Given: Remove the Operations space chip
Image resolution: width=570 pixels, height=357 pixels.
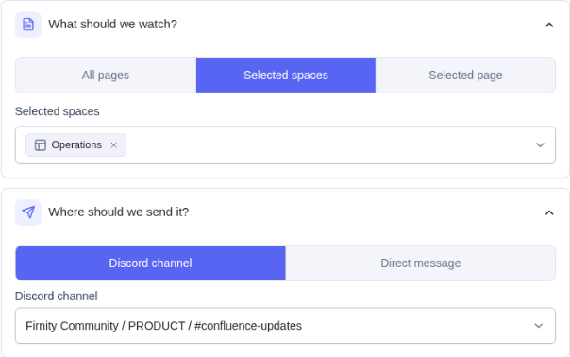Looking at the screenshot, I should (114, 145).
